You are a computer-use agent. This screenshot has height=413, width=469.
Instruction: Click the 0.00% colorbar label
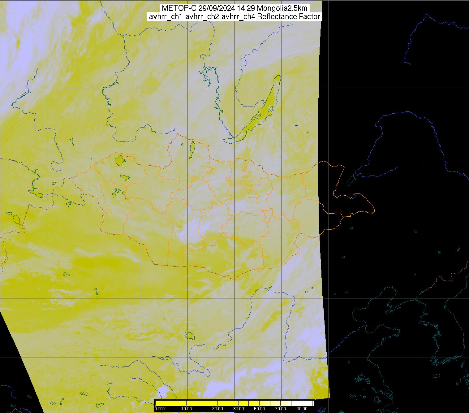point(160,409)
